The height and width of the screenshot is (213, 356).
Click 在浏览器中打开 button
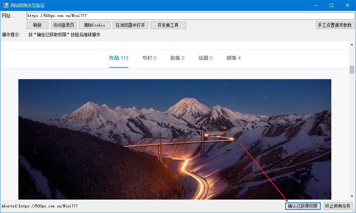click(x=130, y=25)
